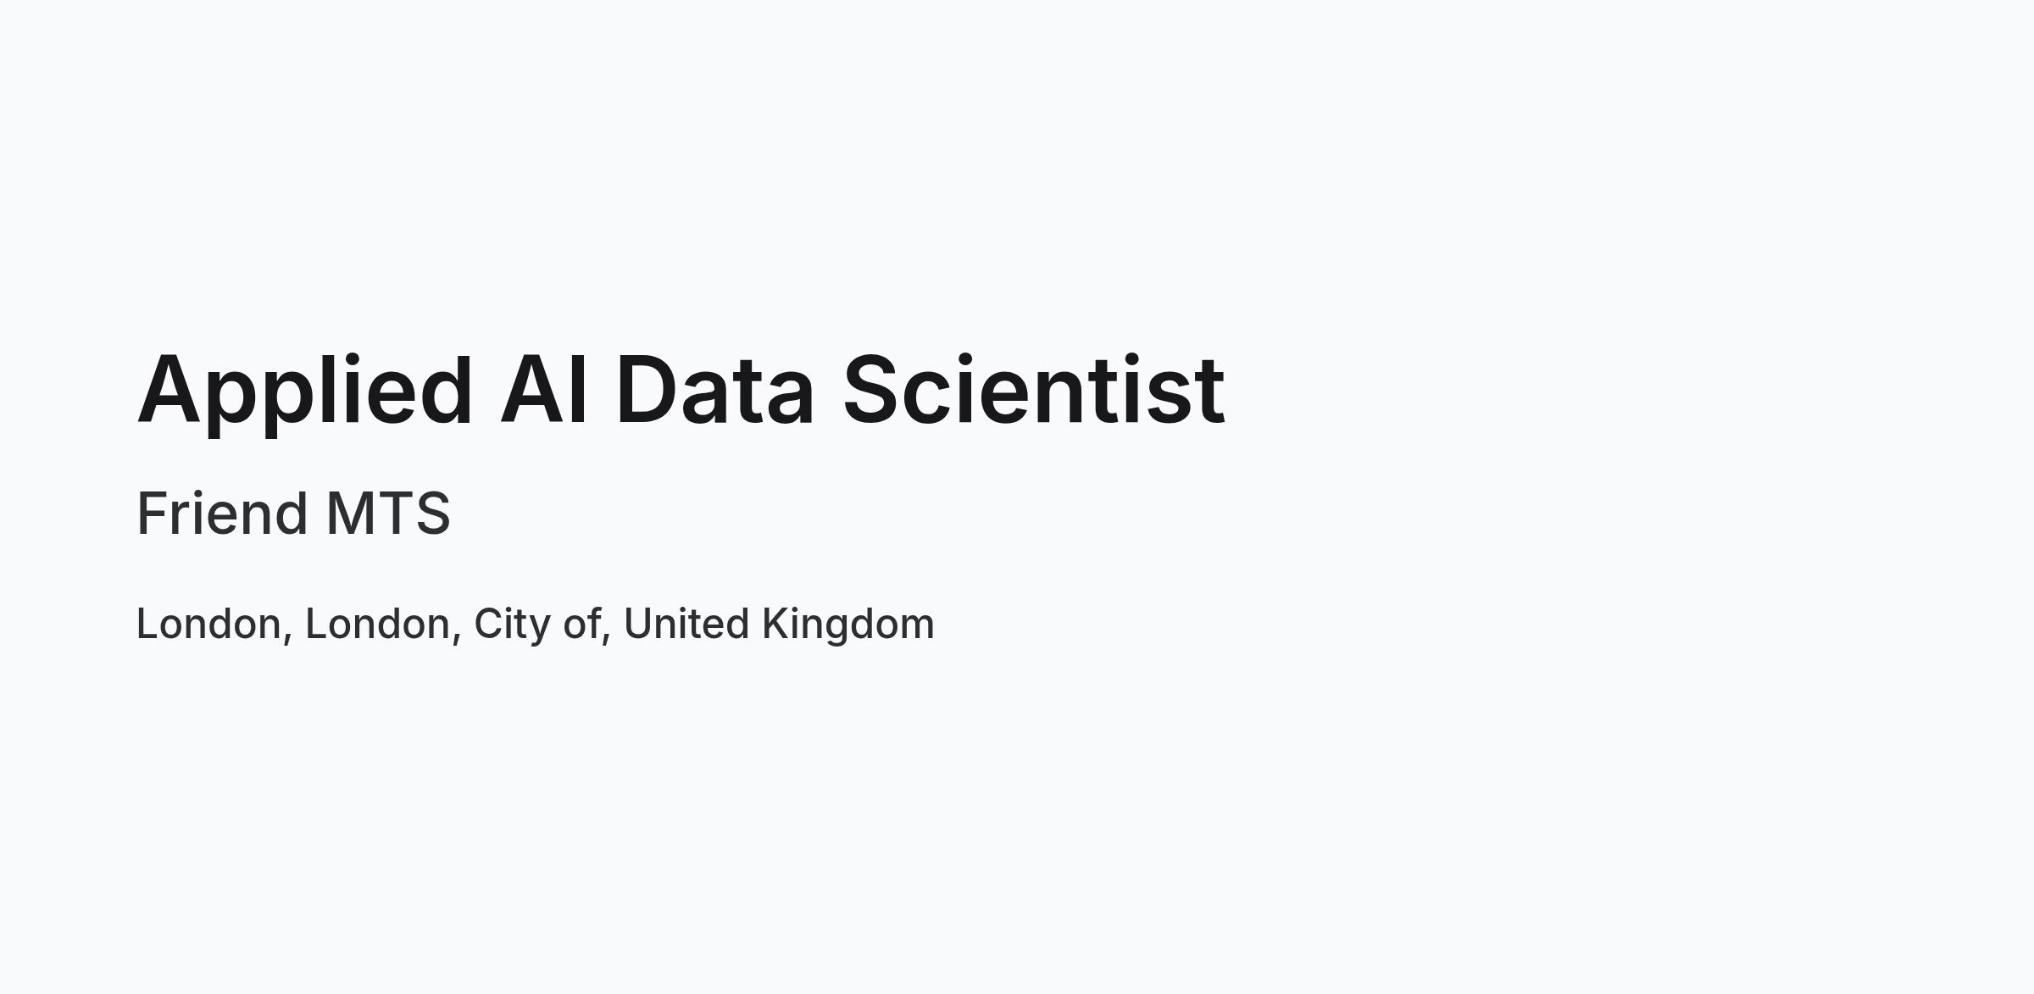The width and height of the screenshot is (2034, 994).
Task: Click the word United in the location
Action: [686, 624]
